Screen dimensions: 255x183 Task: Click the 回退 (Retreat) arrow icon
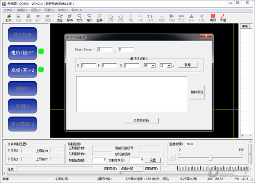tap(181, 18)
